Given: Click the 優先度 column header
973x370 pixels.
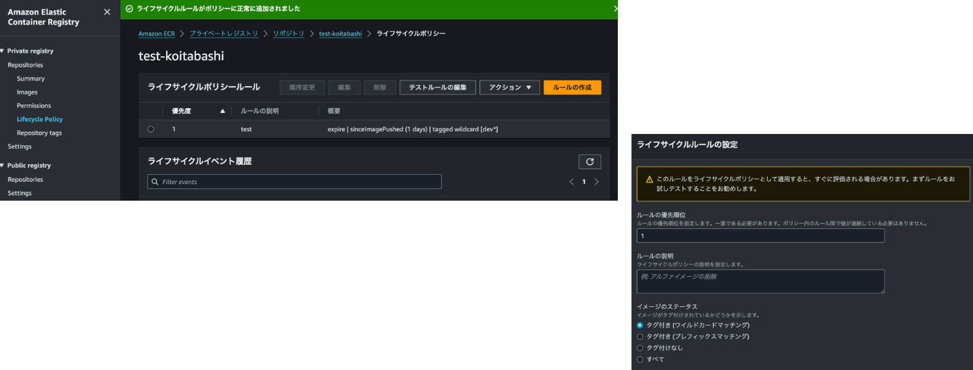Looking at the screenshot, I should [181, 111].
